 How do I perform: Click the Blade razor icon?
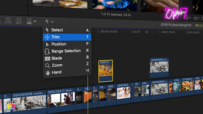(47, 59)
